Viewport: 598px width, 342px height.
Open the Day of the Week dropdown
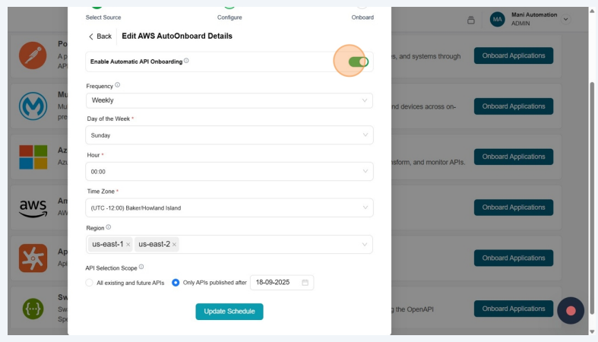[x=229, y=135]
